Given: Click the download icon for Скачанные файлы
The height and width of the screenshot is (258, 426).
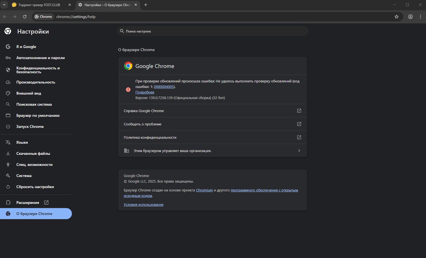Looking at the screenshot, I should pos(8,153).
